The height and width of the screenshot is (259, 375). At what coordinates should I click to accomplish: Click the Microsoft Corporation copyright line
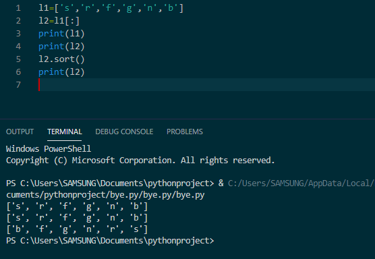click(140, 161)
